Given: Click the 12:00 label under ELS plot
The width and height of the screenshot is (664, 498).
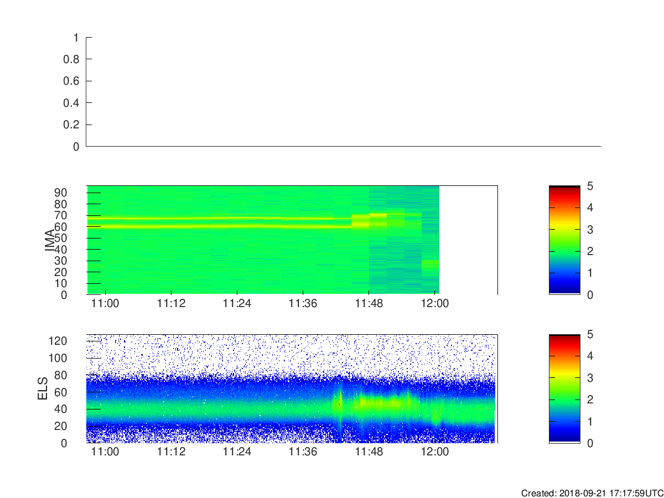Looking at the screenshot, I should click(x=435, y=452).
